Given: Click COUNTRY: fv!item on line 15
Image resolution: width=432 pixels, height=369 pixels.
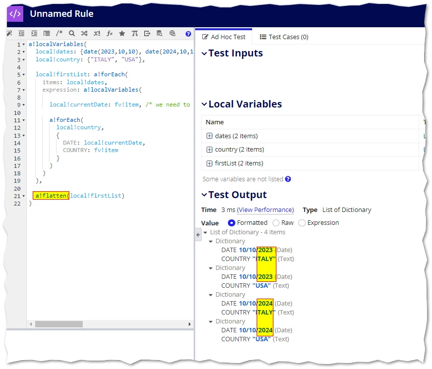Looking at the screenshot, I should (x=91, y=150).
